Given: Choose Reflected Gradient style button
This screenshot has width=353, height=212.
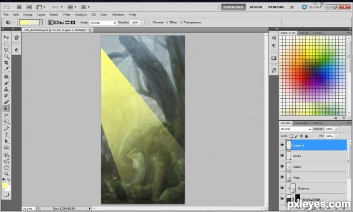Looking at the screenshot, I should (67, 22).
